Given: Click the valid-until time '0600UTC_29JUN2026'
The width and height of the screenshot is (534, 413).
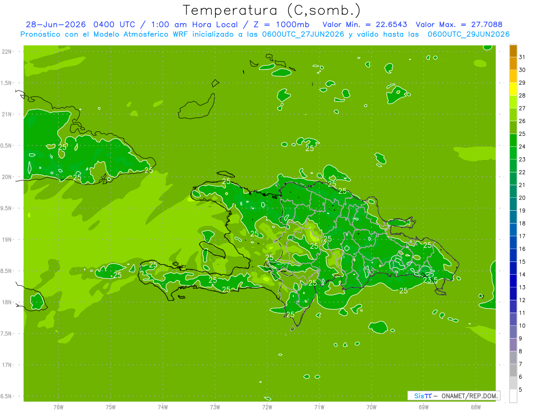Looking at the screenshot, I should click(469, 34).
